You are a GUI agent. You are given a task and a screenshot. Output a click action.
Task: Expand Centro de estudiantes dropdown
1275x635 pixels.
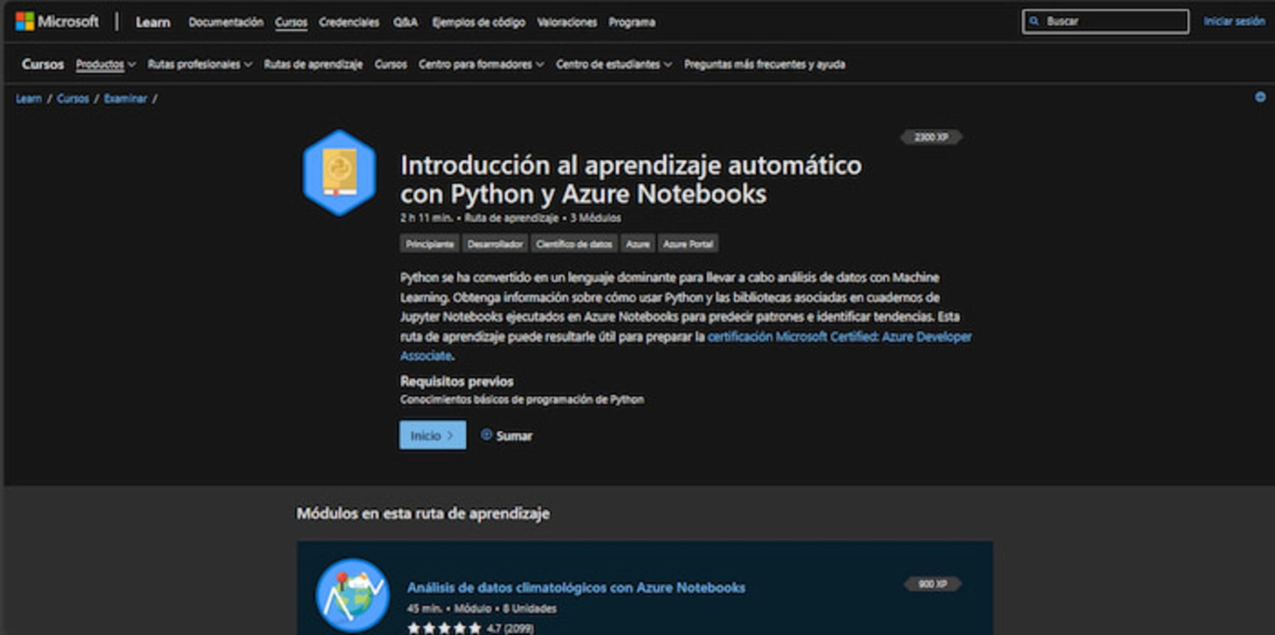pyautogui.click(x=614, y=65)
